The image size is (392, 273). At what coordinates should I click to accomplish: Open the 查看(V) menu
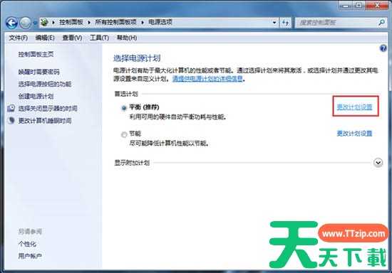click(x=72, y=38)
